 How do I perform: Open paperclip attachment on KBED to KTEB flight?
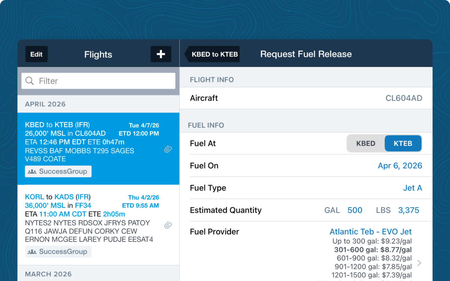(x=168, y=149)
